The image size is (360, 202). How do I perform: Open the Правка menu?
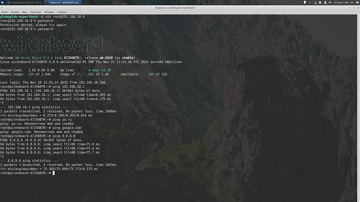click(x=15, y=12)
